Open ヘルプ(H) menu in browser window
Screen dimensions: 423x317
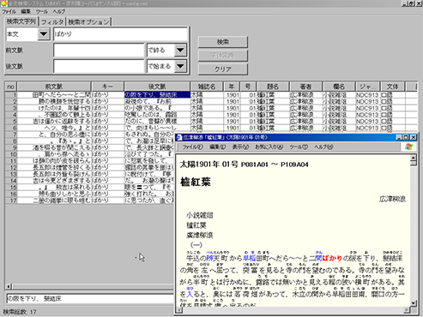click(x=323, y=147)
